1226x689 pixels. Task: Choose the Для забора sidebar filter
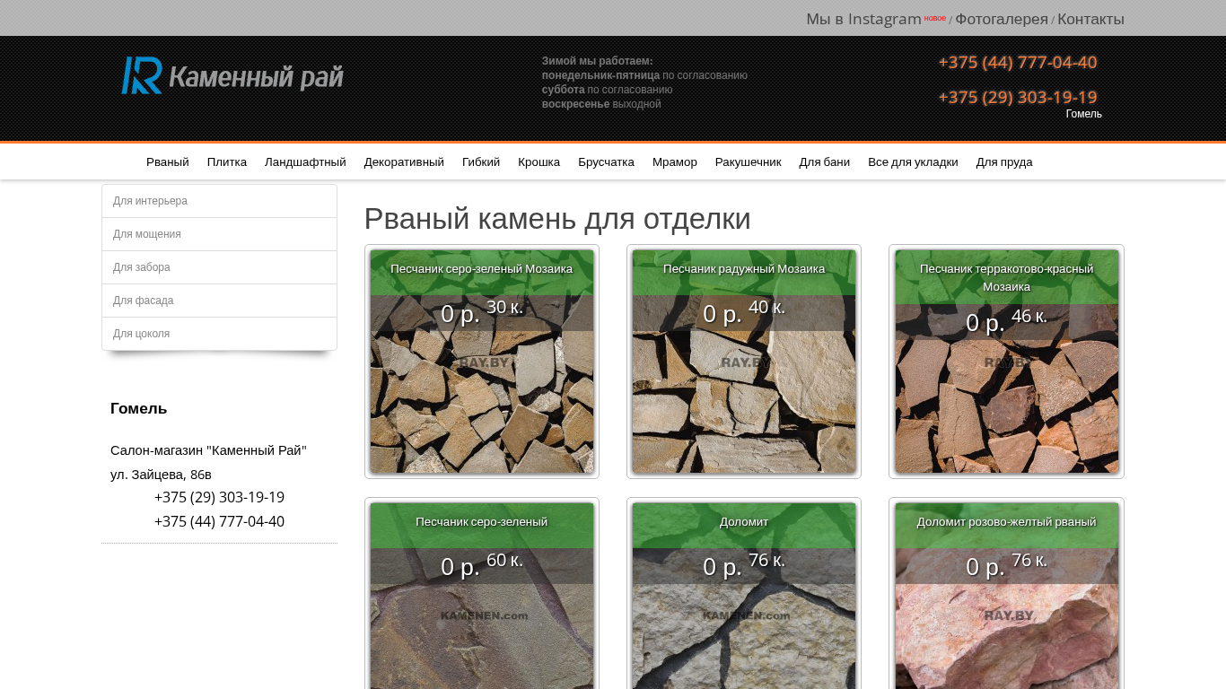(x=219, y=267)
